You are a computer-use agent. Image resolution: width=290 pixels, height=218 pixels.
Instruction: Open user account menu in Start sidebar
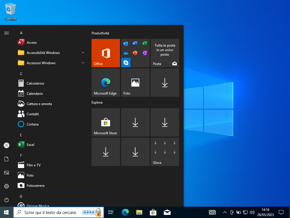click(7, 145)
